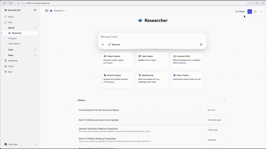The image size is (266, 149).
Task: Click the blue new chat icon
Action: pos(250,12)
